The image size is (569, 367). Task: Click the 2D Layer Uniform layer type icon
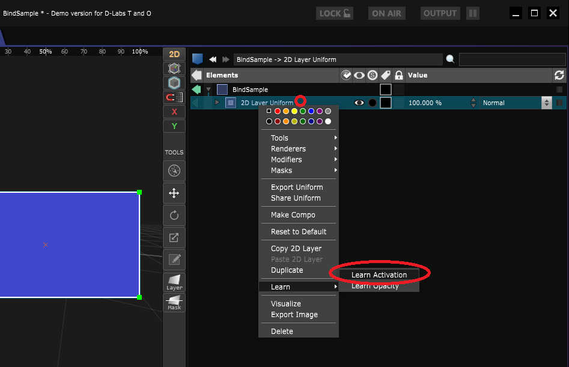coord(231,103)
